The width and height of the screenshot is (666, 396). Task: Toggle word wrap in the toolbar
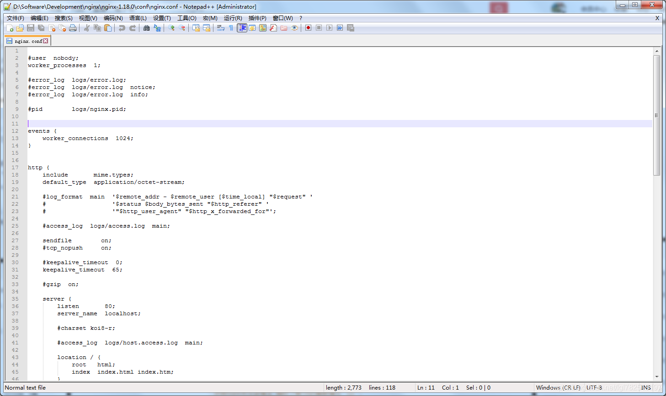pyautogui.click(x=221, y=28)
